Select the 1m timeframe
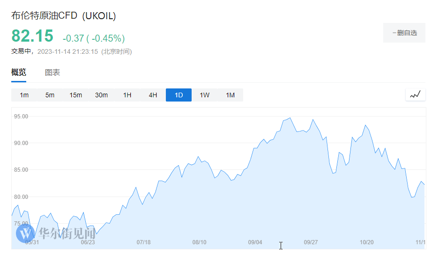 pos(24,95)
